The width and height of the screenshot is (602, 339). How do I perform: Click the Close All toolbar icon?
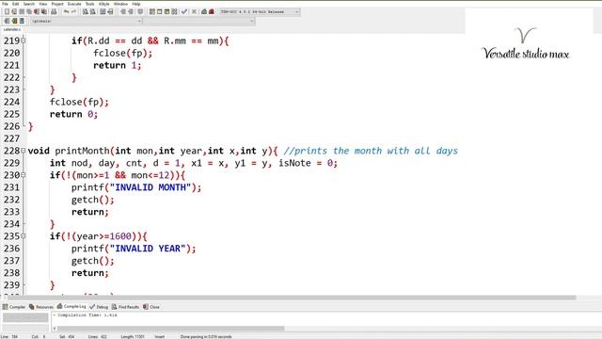44,11
